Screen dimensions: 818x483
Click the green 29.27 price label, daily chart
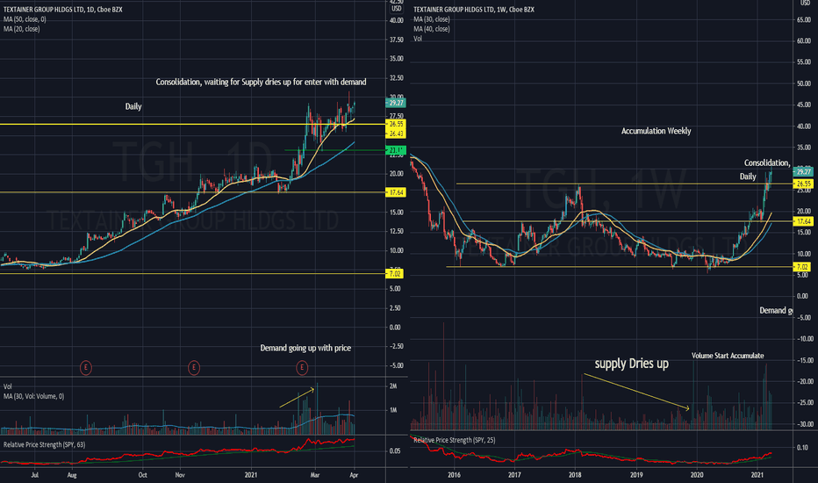click(396, 103)
